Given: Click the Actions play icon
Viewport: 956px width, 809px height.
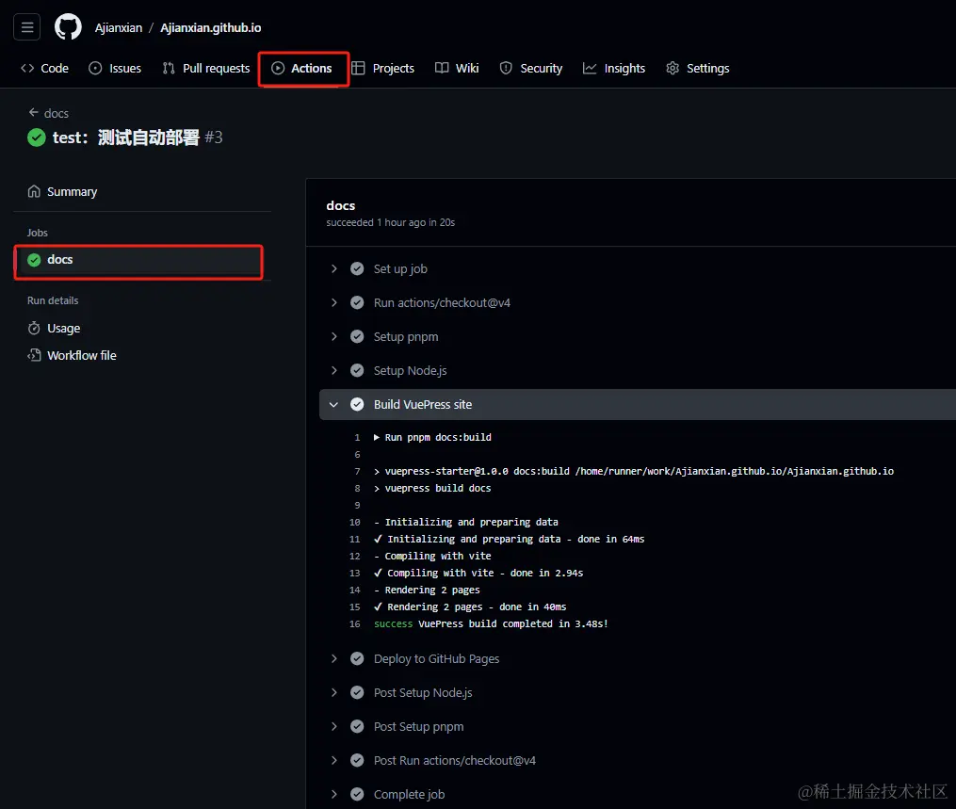Looking at the screenshot, I should point(278,69).
